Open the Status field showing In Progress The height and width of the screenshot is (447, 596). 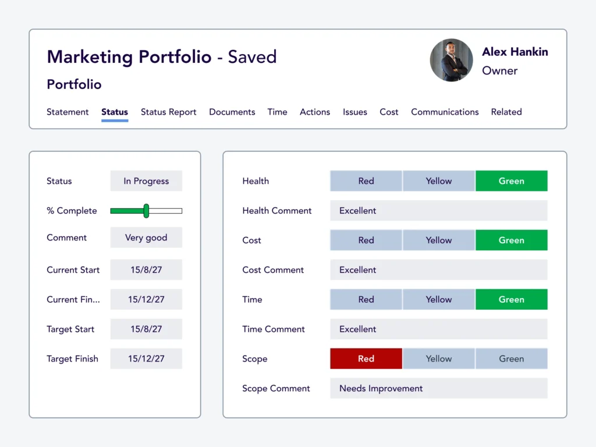tap(146, 181)
